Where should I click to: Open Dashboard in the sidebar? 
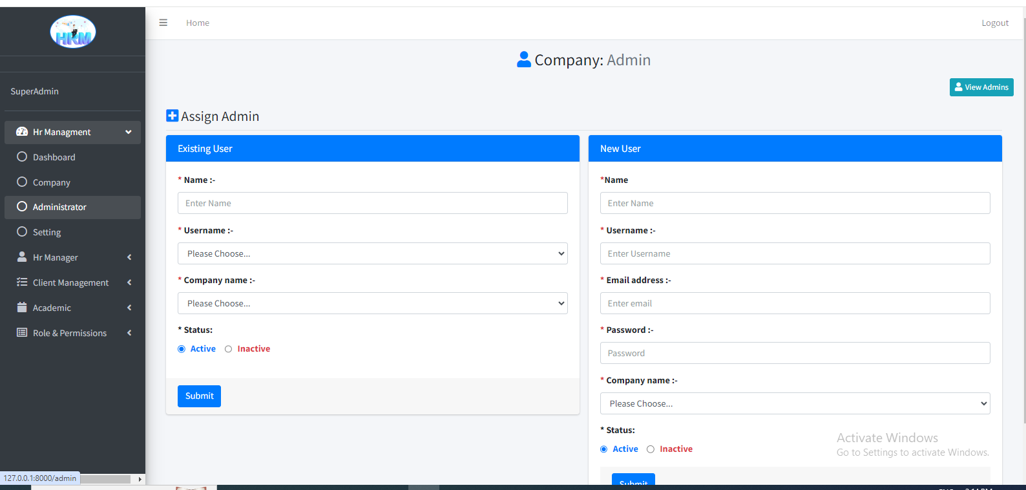tap(72, 157)
